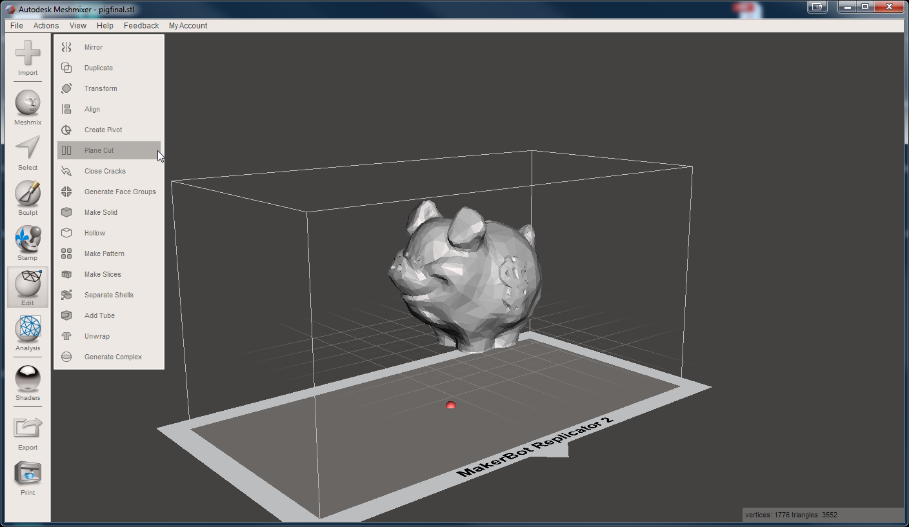The image size is (909, 527).
Task: Click the Create Pivot icon
Action: point(66,130)
